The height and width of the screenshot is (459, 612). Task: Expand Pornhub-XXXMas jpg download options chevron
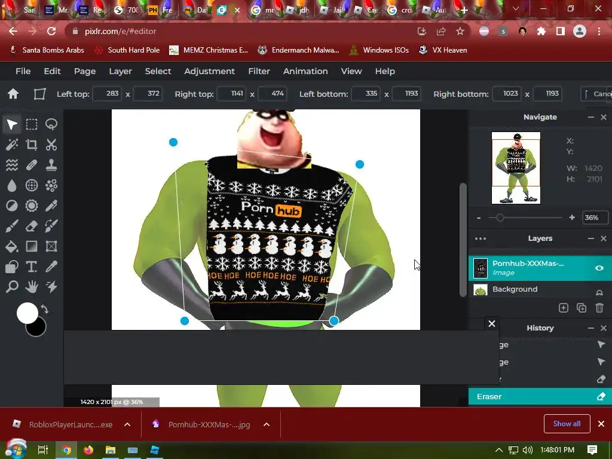click(267, 424)
